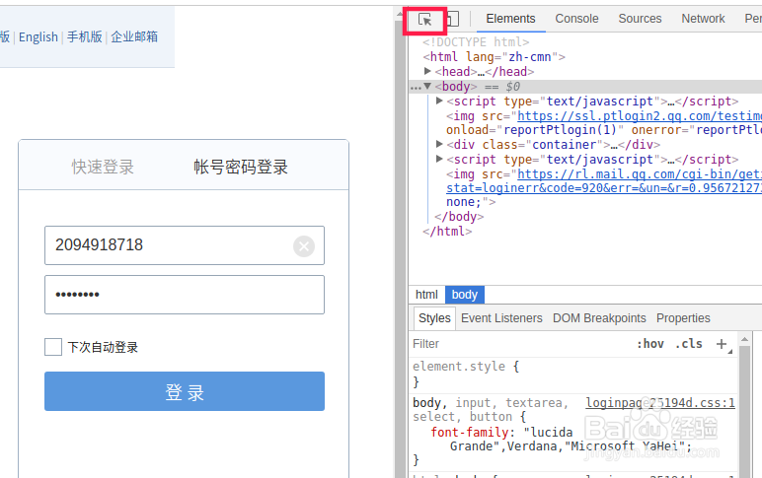The width and height of the screenshot is (762, 478).
Task: Open the Properties pane
Action: [x=683, y=318]
